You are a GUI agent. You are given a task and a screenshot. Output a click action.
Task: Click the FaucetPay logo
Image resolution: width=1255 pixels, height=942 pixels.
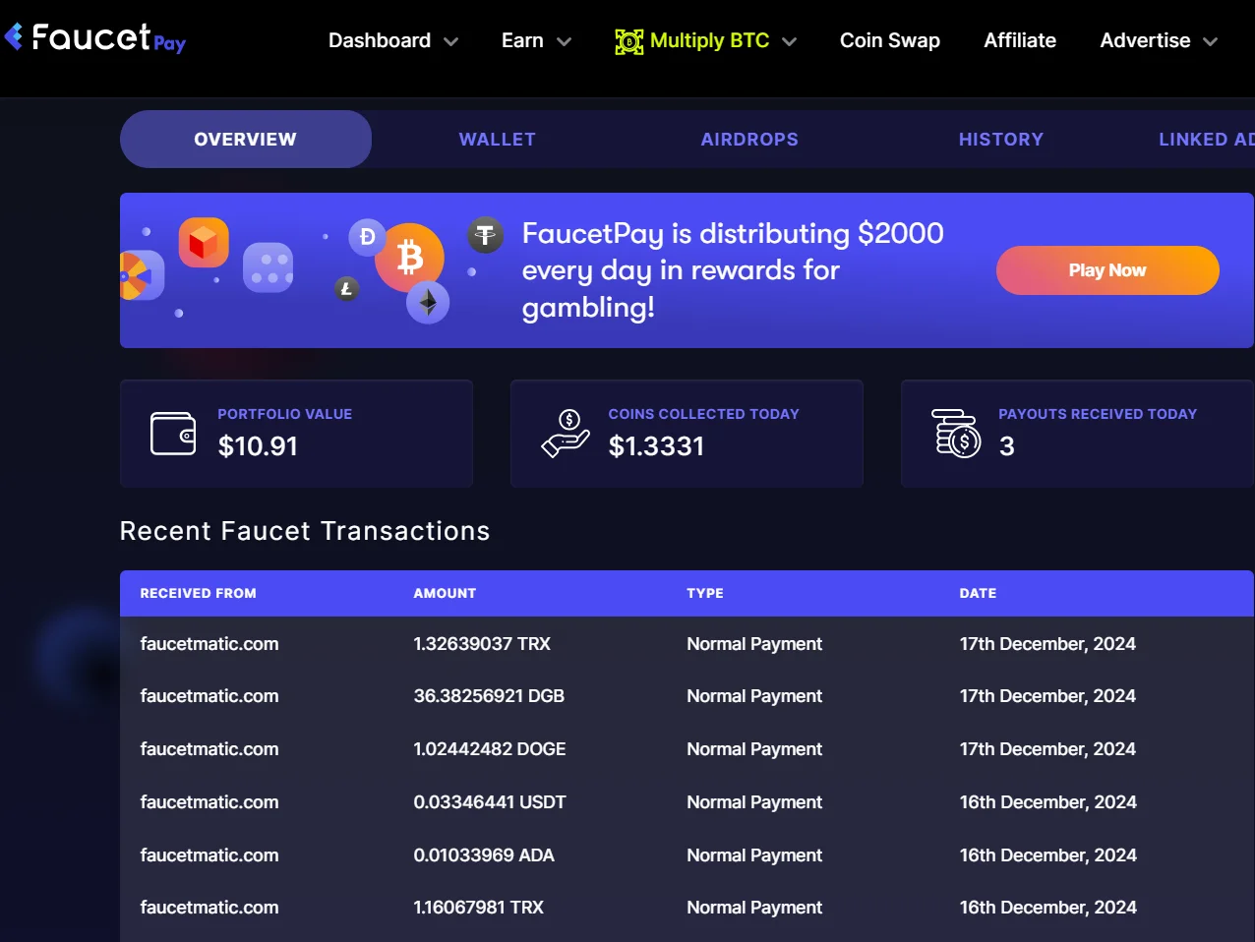[x=94, y=38]
